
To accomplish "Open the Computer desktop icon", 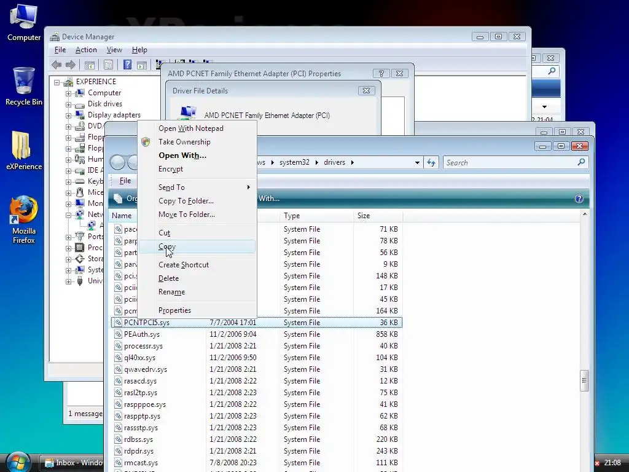I will [x=24, y=23].
